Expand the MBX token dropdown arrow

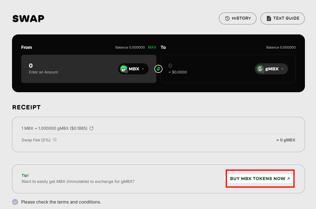coord(143,69)
